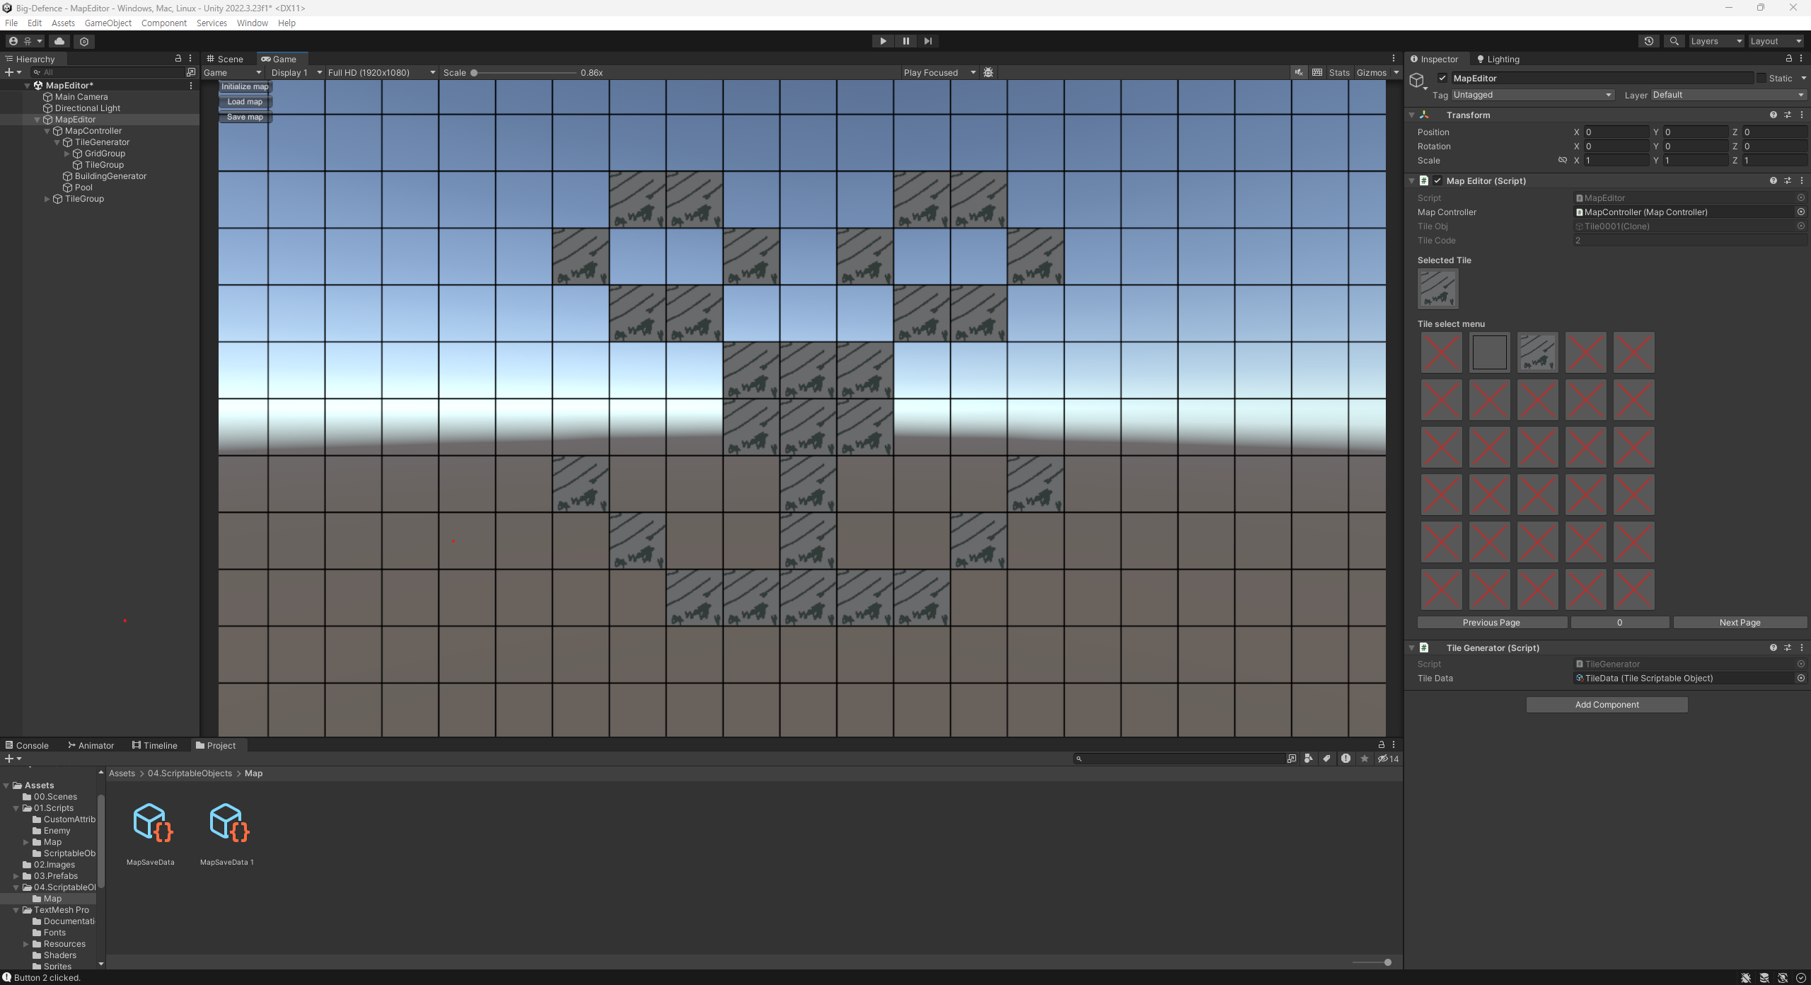Enable the Static checkbox
The image size is (1811, 985).
click(1761, 79)
